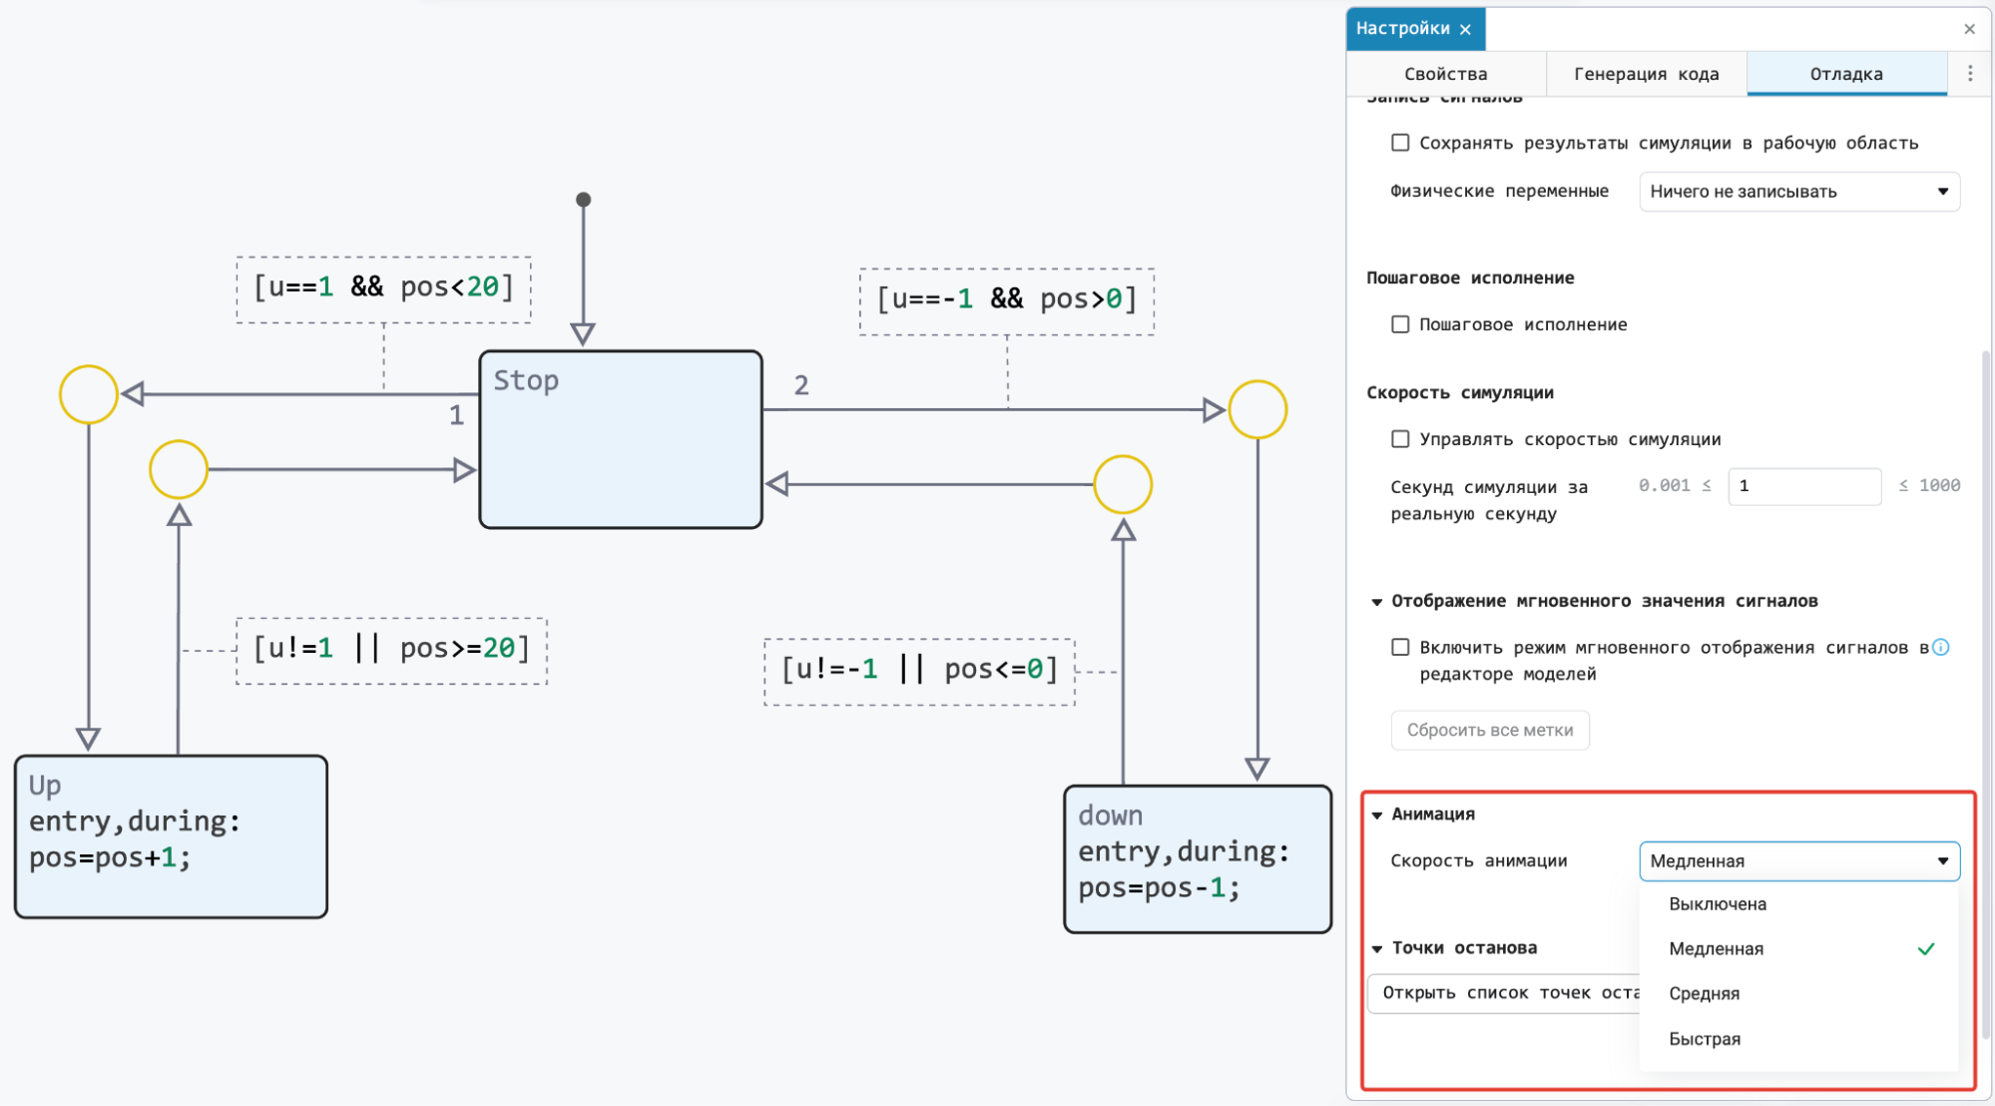The height and width of the screenshot is (1106, 1995).
Task: Click transition order number 1
Action: click(x=456, y=415)
